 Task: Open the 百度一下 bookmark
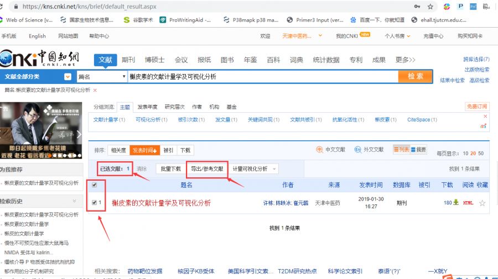click(377, 20)
